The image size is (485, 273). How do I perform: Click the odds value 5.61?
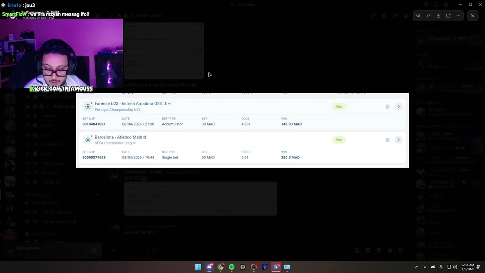(x=245, y=157)
